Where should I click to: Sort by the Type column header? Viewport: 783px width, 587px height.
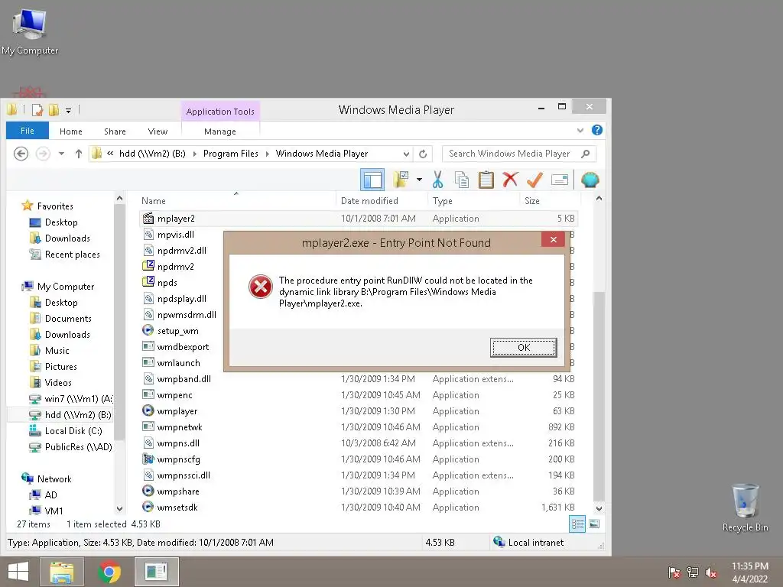443,201
